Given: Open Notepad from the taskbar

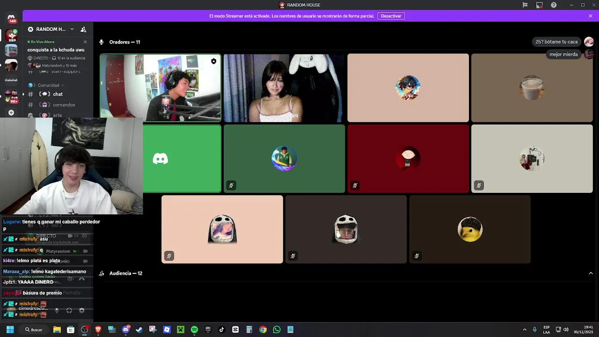Looking at the screenshot, I should pyautogui.click(x=290, y=330).
